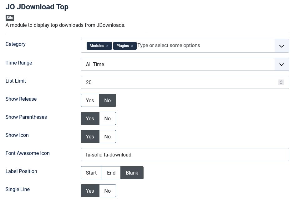Image resolution: width=294 pixels, height=202 pixels.
Task: Expand the Category selection dropdown
Action: point(281,46)
